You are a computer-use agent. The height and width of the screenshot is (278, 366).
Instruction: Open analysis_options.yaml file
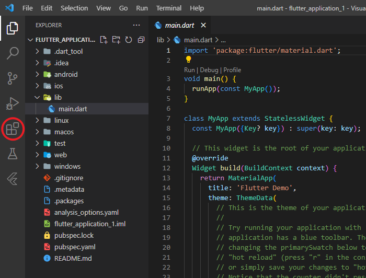(86, 213)
